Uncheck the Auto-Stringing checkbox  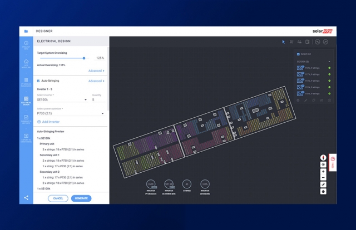[38, 81]
